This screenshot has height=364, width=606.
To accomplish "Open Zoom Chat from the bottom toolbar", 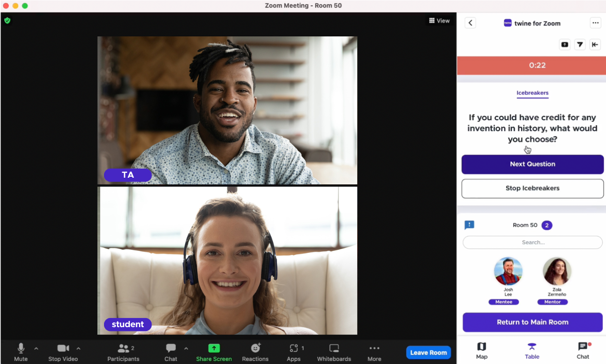I will click(171, 353).
